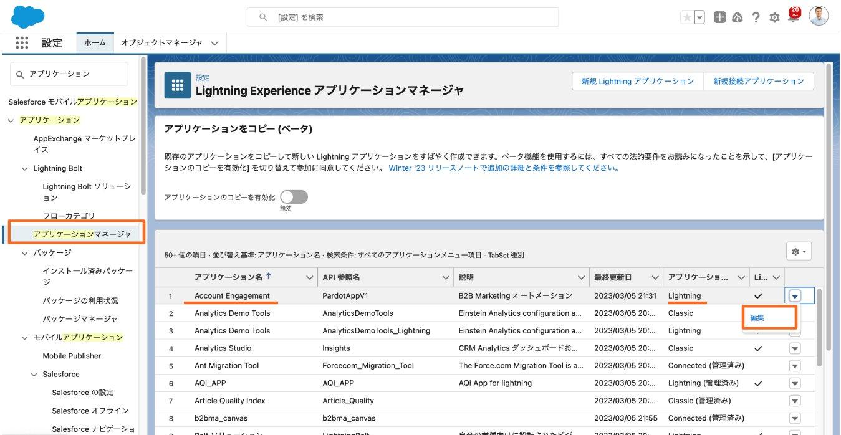Select the Account Engagement application name cell

232,295
